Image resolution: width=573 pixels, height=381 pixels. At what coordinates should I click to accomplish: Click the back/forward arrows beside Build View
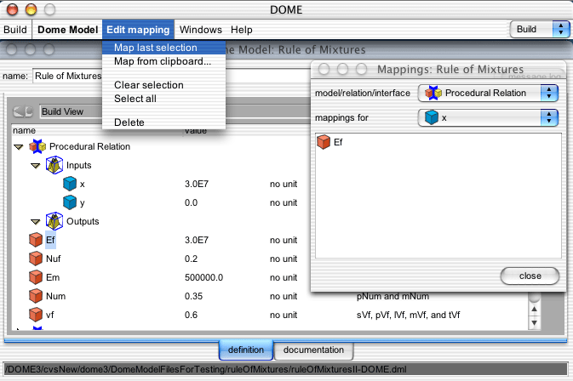[x=23, y=111]
